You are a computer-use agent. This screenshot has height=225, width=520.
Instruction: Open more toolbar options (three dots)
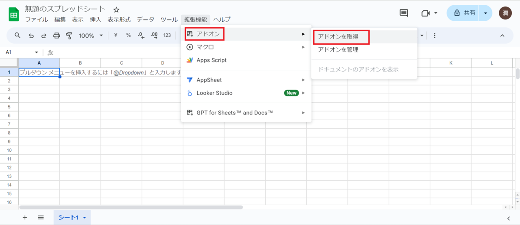click(x=435, y=36)
